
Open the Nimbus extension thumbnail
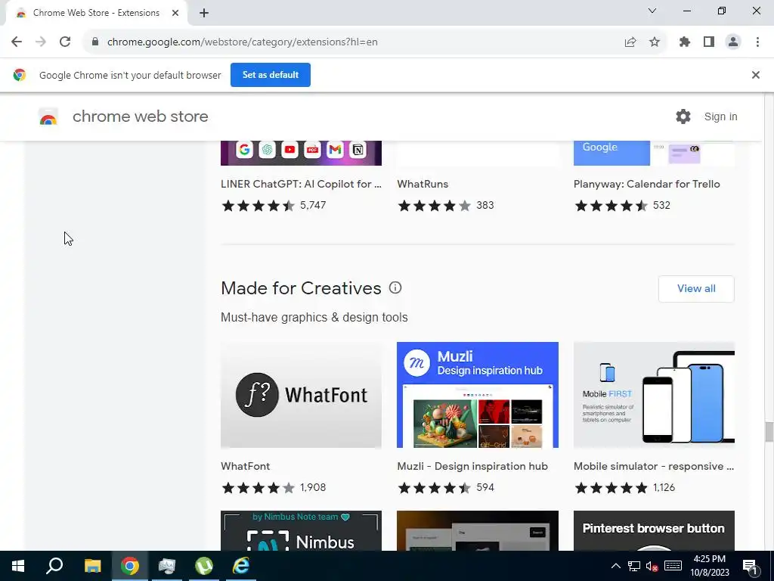[301, 530]
